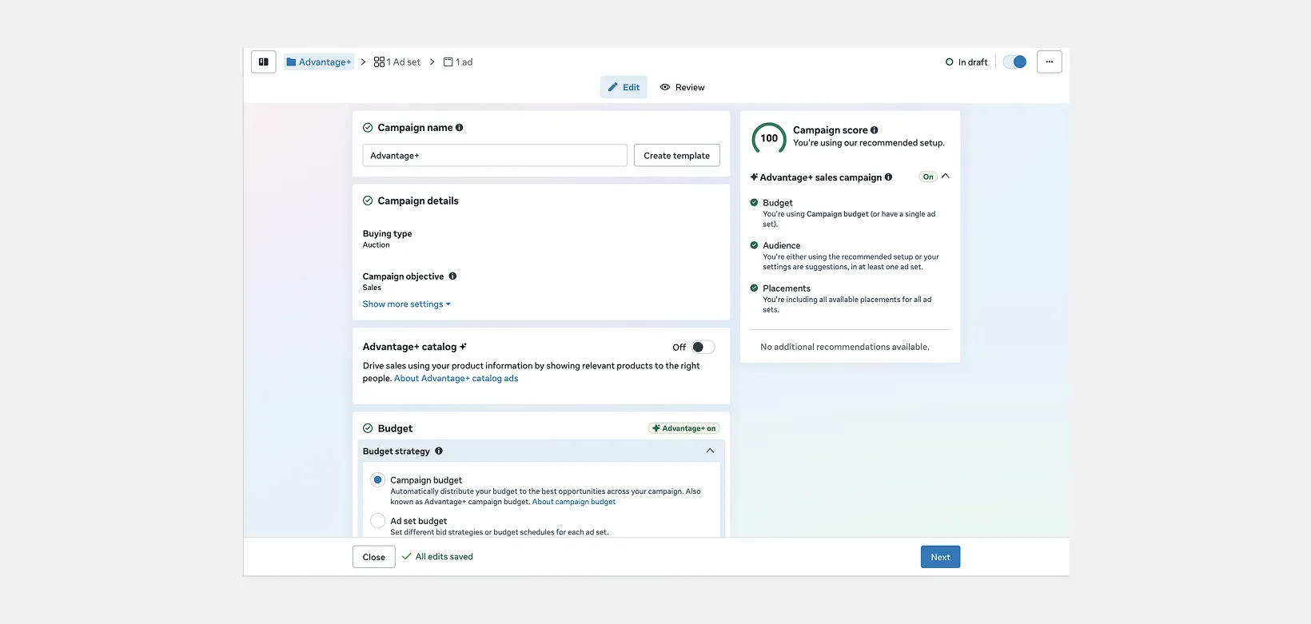The width and height of the screenshot is (1311, 624).
Task: Switch to the Review tab
Action: click(x=682, y=87)
